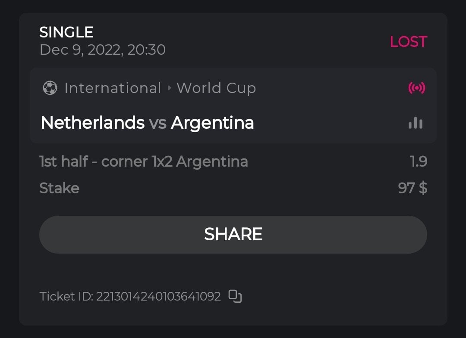This screenshot has width=466, height=338.
Task: Click the 97 $ stake amount
Action: [x=412, y=188]
